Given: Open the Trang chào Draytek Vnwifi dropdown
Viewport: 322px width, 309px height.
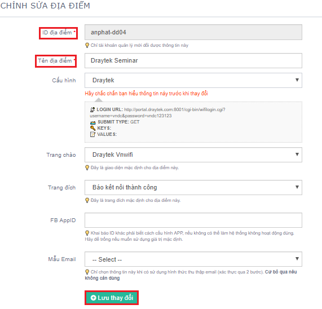Looking at the screenshot, I should coord(193,155).
